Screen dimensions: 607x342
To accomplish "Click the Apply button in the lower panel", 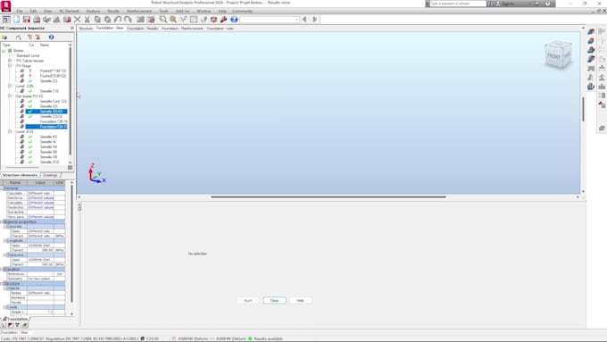I will [248, 301].
